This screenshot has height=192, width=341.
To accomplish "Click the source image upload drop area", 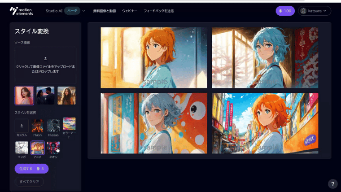I will (x=45, y=65).
